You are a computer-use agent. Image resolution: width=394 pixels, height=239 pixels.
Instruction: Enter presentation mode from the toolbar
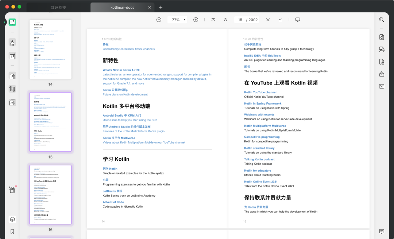(297, 20)
